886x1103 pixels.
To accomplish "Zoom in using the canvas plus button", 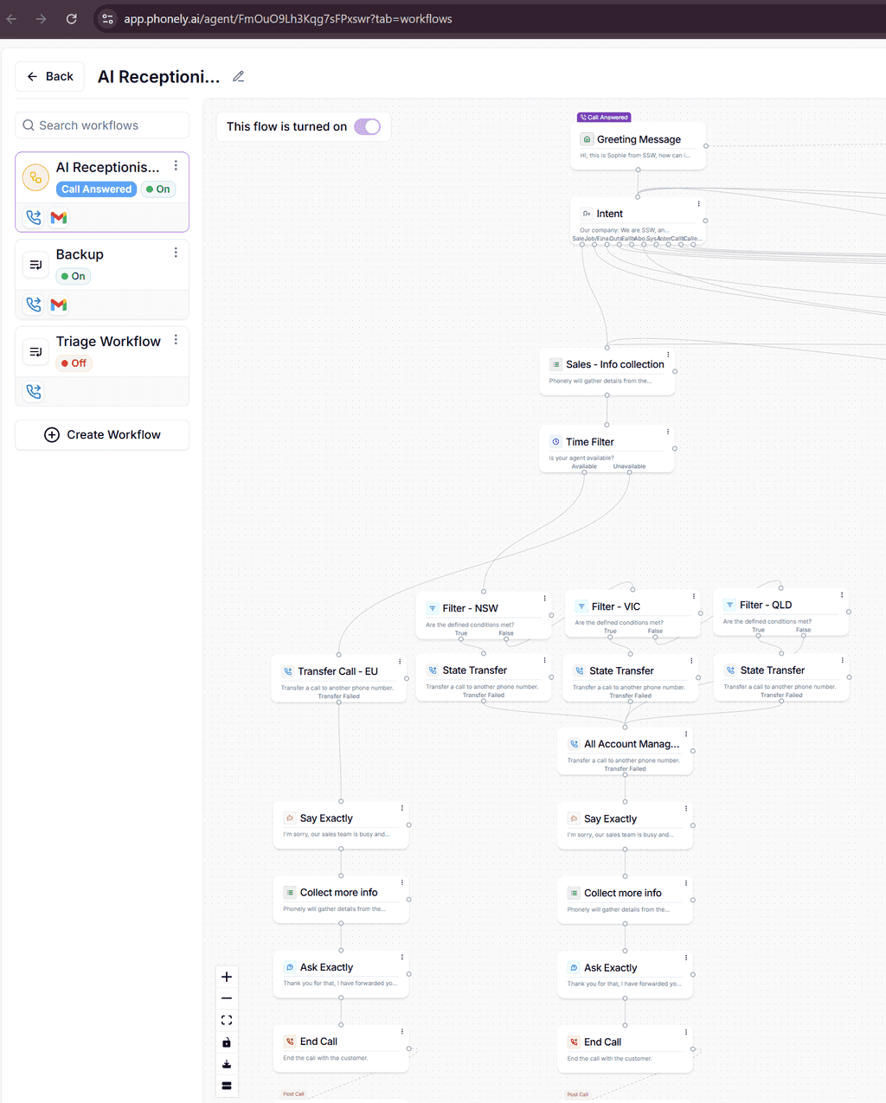I will click(227, 977).
